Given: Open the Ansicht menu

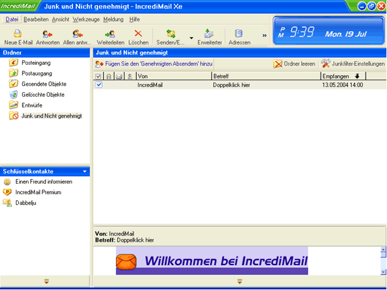Looking at the screenshot, I should (60, 19).
